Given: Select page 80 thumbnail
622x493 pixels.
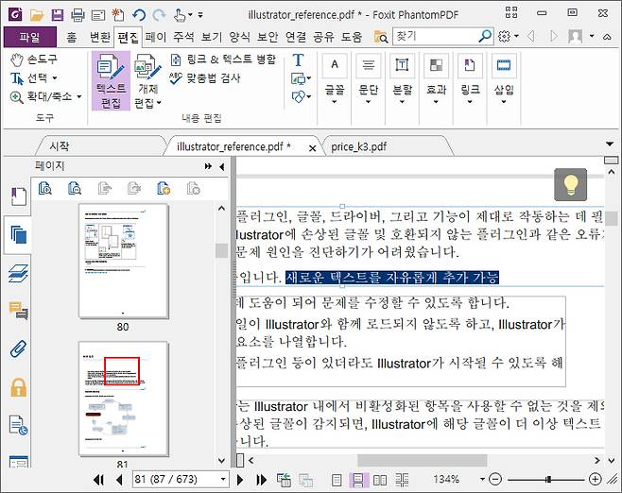Looking at the screenshot, I should 123,261.
